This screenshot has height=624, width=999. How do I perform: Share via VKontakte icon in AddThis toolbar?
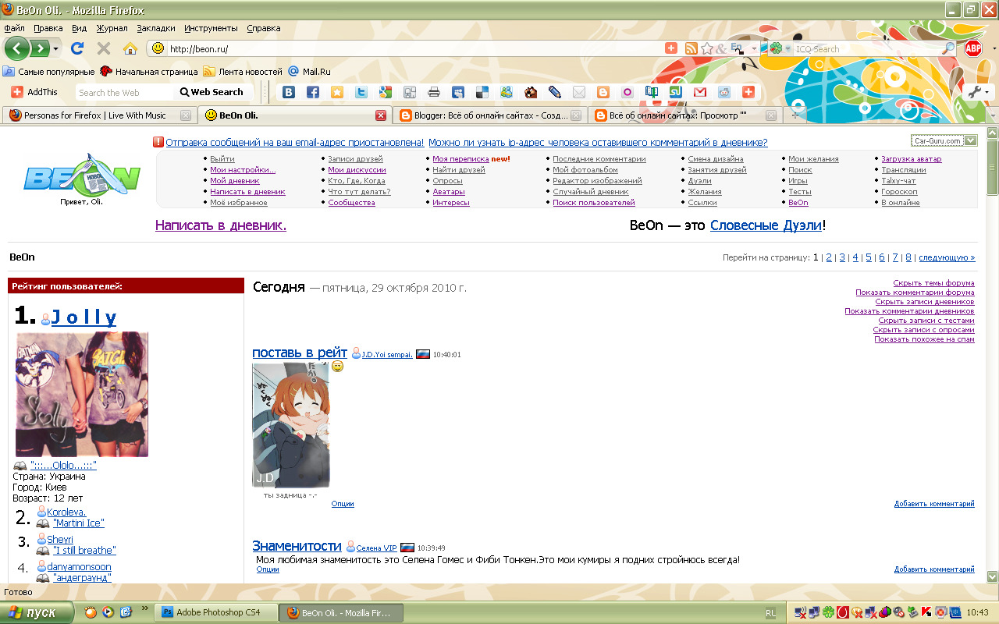(289, 92)
